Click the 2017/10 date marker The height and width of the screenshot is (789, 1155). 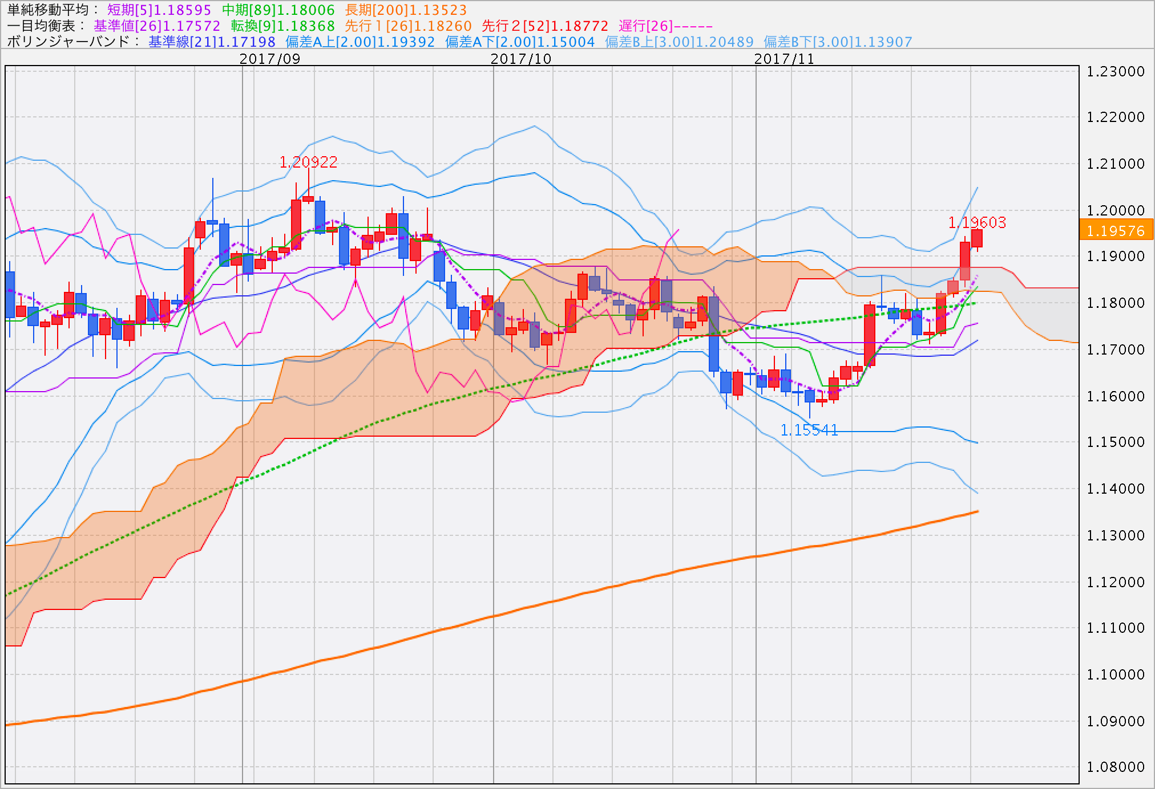521,59
